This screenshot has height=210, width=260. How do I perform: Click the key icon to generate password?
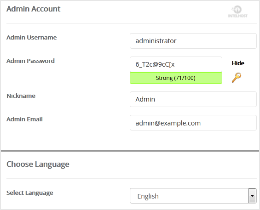pos(237,78)
